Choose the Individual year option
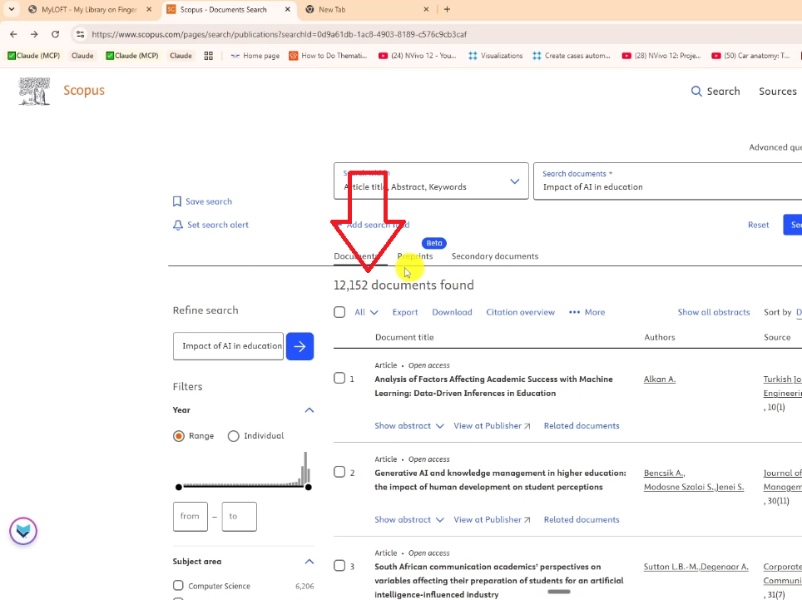Screen dimensions: 802x600 [x=233, y=436]
